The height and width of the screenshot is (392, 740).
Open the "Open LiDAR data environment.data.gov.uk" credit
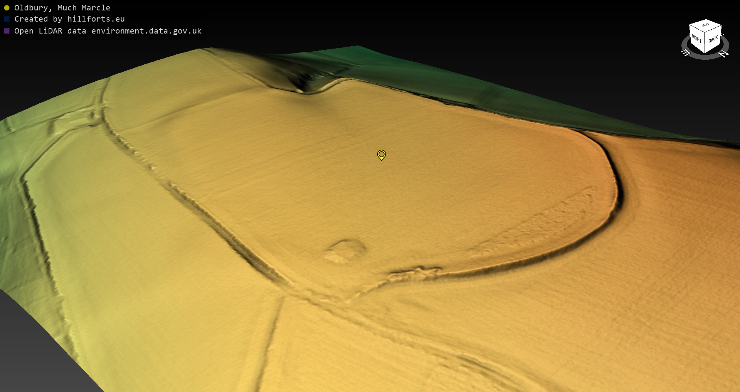tap(108, 31)
